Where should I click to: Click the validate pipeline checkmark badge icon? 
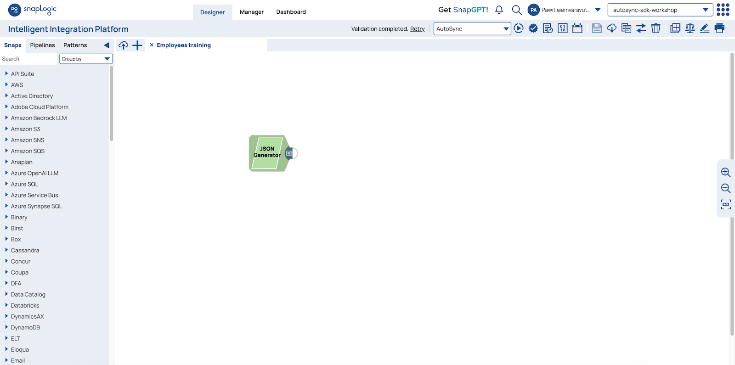tap(533, 28)
